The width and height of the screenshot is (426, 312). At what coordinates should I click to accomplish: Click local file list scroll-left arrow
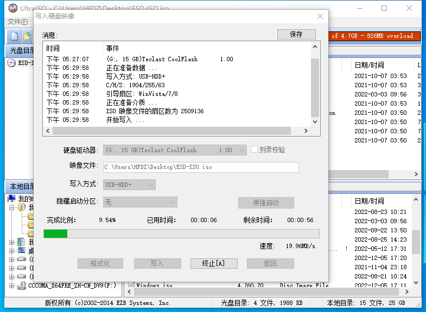coord(129,291)
